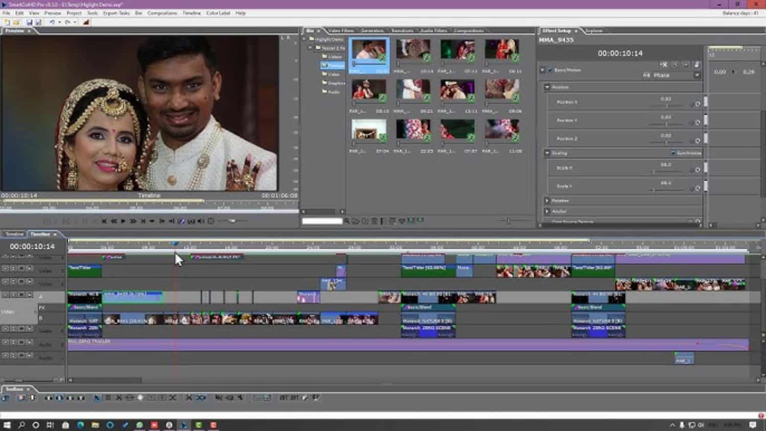Image resolution: width=766 pixels, height=431 pixels.
Task: Click rewind in preview controls
Action: pyautogui.click(x=113, y=221)
